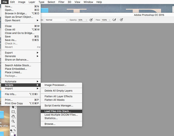Choose Close from File menu

point(21,26)
